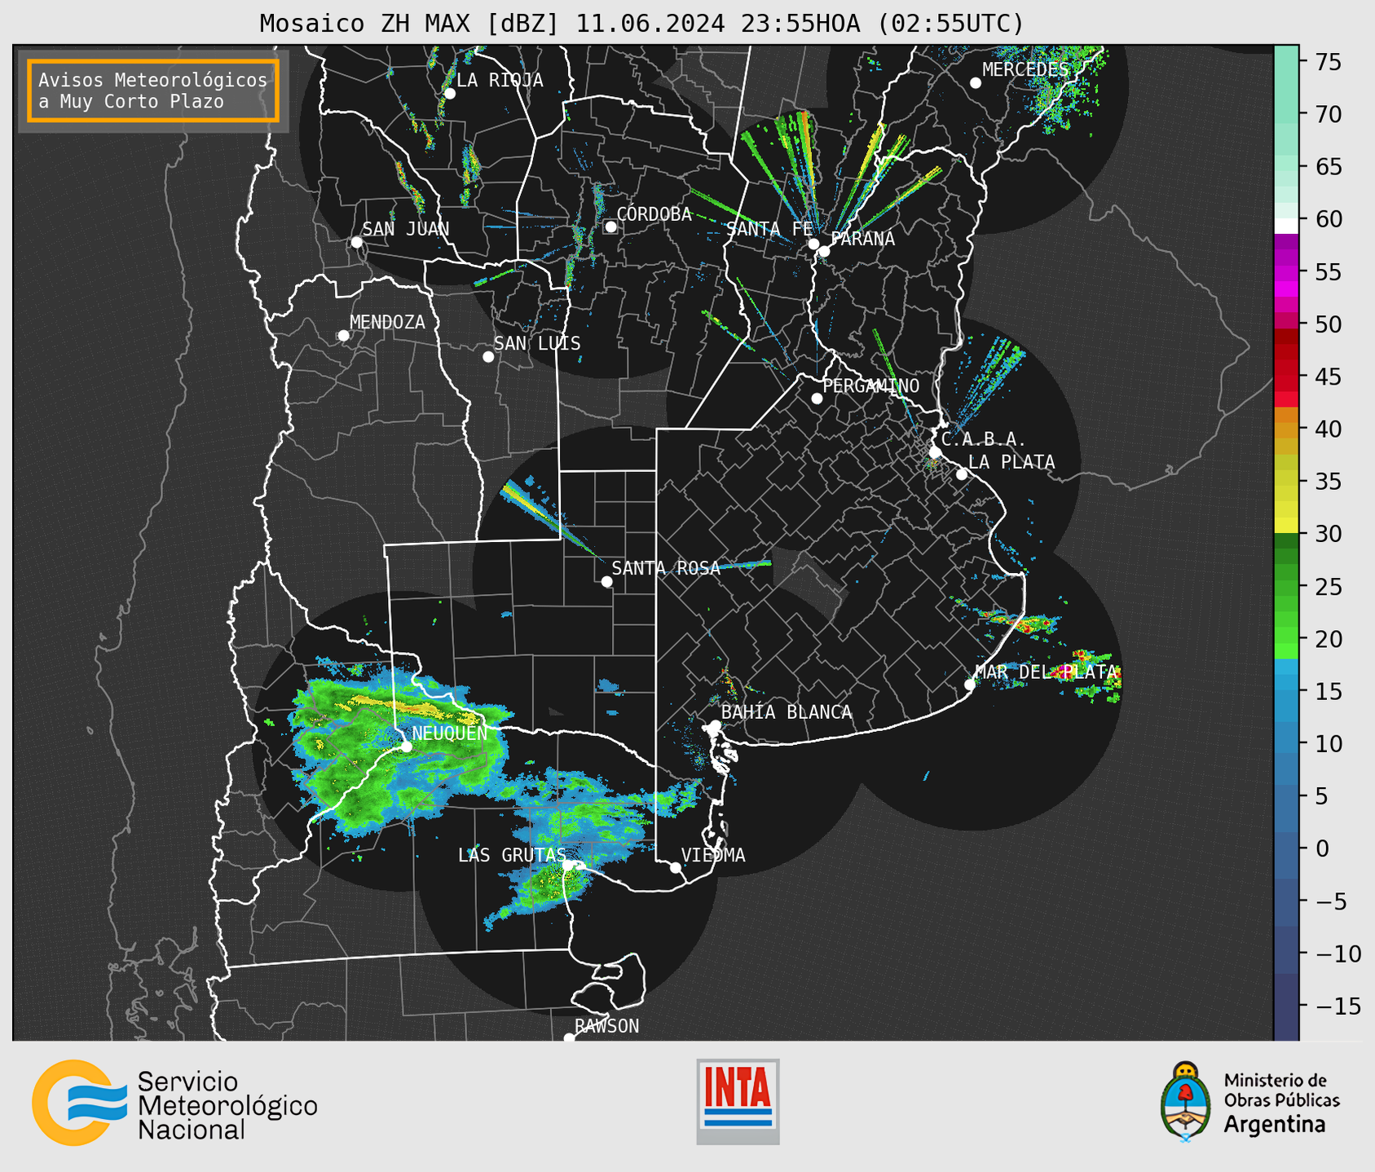Click the MERCEDES city marker dot
1375x1172 pixels.
click(975, 83)
